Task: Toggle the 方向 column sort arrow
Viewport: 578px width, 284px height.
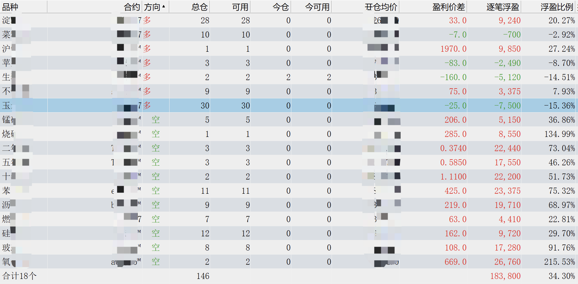Action: (163, 6)
